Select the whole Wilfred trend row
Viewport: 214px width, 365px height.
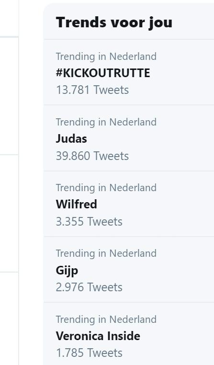coord(129,204)
